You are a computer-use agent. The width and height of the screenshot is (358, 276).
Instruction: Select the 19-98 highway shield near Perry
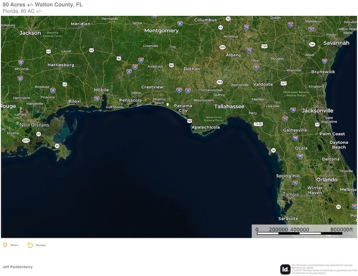(x=258, y=124)
